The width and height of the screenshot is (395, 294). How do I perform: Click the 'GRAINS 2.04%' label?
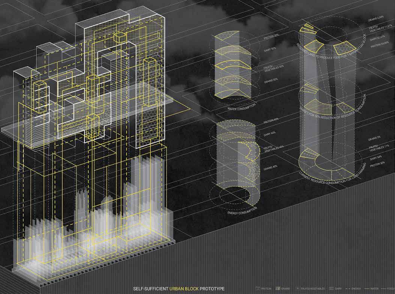click(x=376, y=18)
